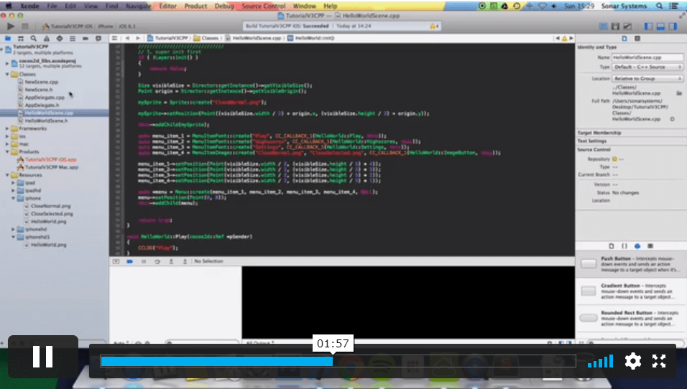Select NewScene.cpp in the navigator
The image size is (687, 389).
[41, 83]
